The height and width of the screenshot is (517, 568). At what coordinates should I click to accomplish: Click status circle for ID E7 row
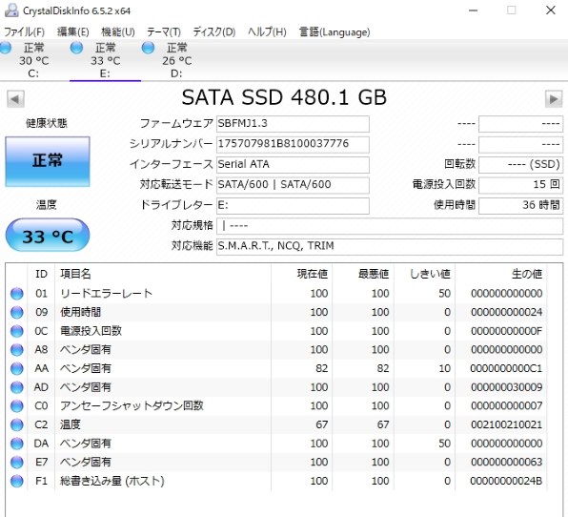[x=16, y=463]
